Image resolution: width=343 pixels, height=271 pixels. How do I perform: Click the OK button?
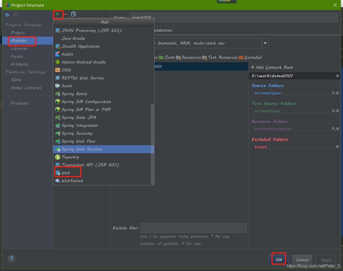coord(279,260)
